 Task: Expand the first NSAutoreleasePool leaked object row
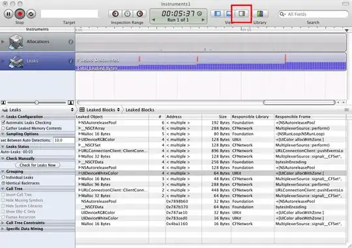pyautogui.click(x=80, y=122)
